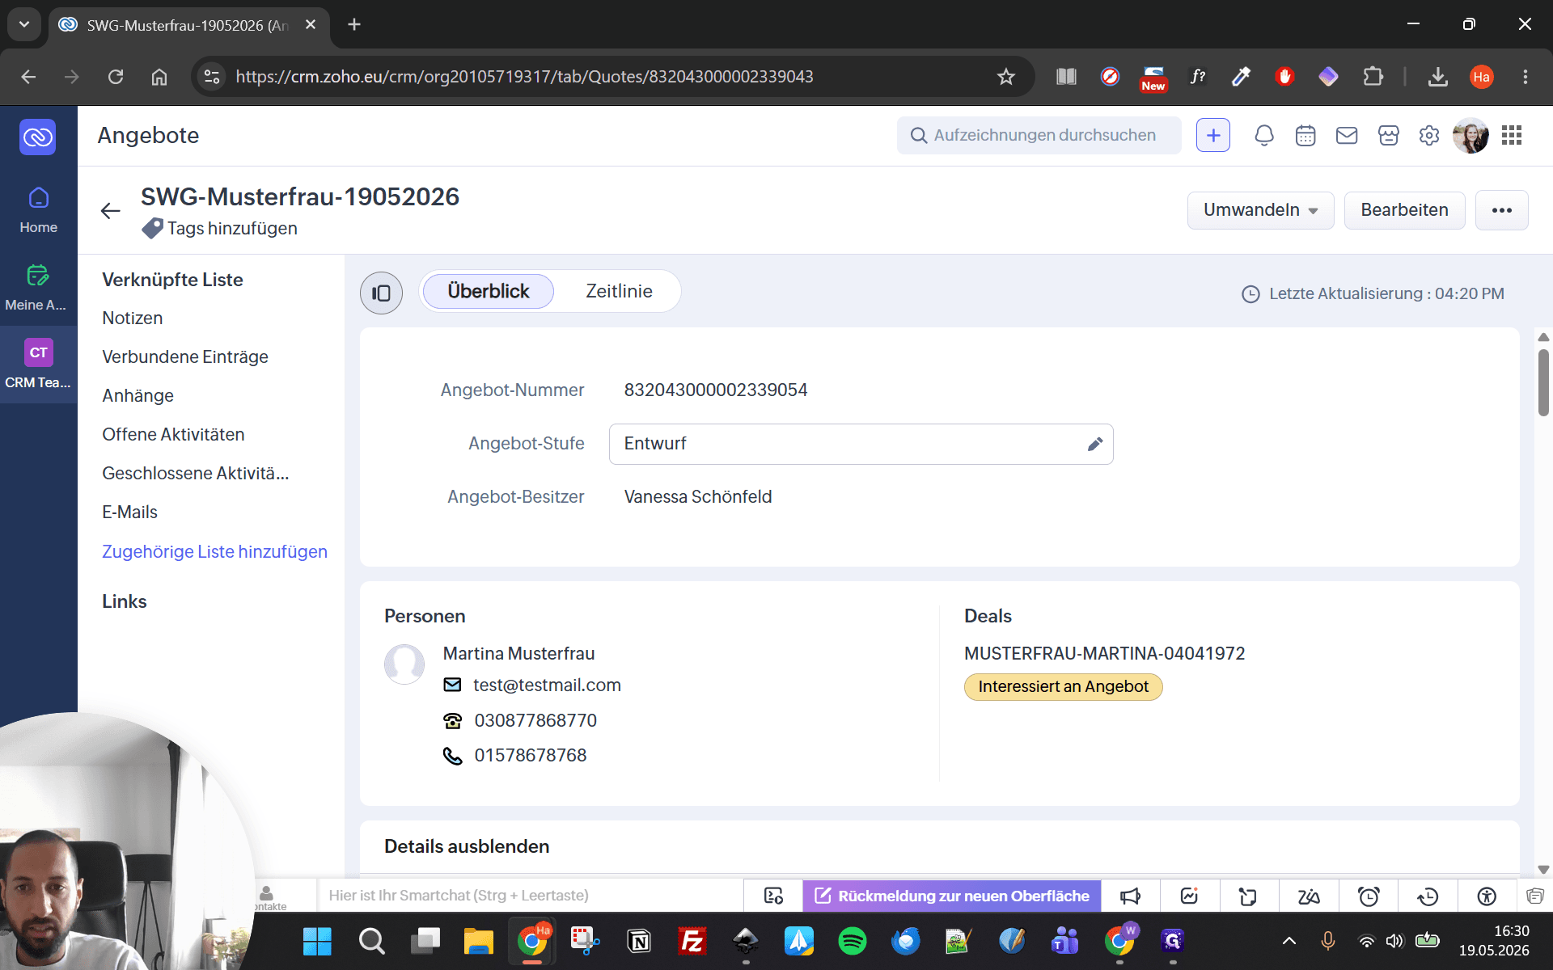Screen dimensions: 1553x970
Task: Collapse the Details ausblenden section
Action: pos(467,846)
